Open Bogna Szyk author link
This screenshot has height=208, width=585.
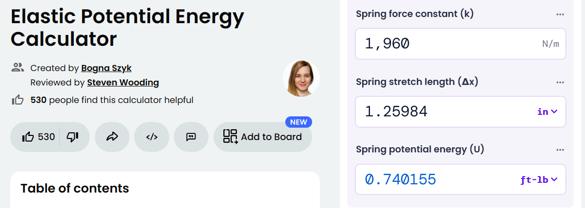click(106, 68)
